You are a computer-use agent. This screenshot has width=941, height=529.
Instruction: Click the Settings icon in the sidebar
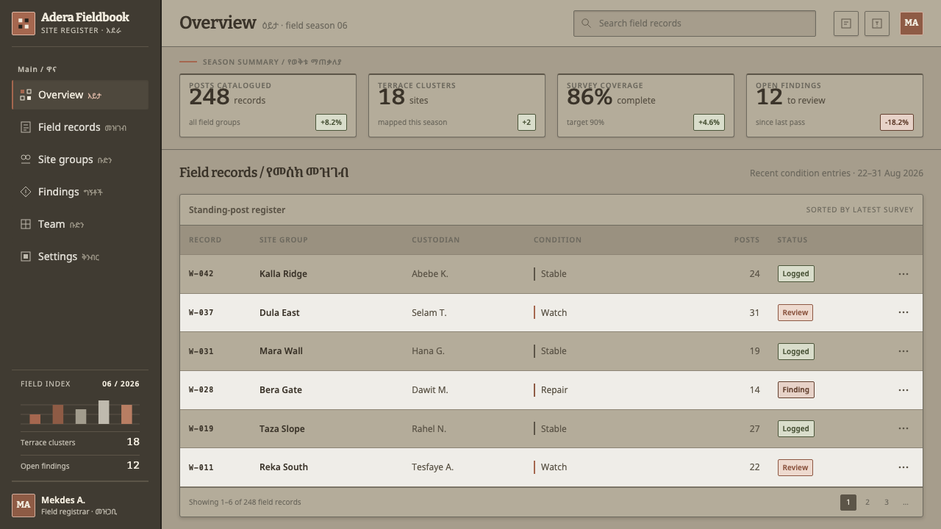point(26,256)
